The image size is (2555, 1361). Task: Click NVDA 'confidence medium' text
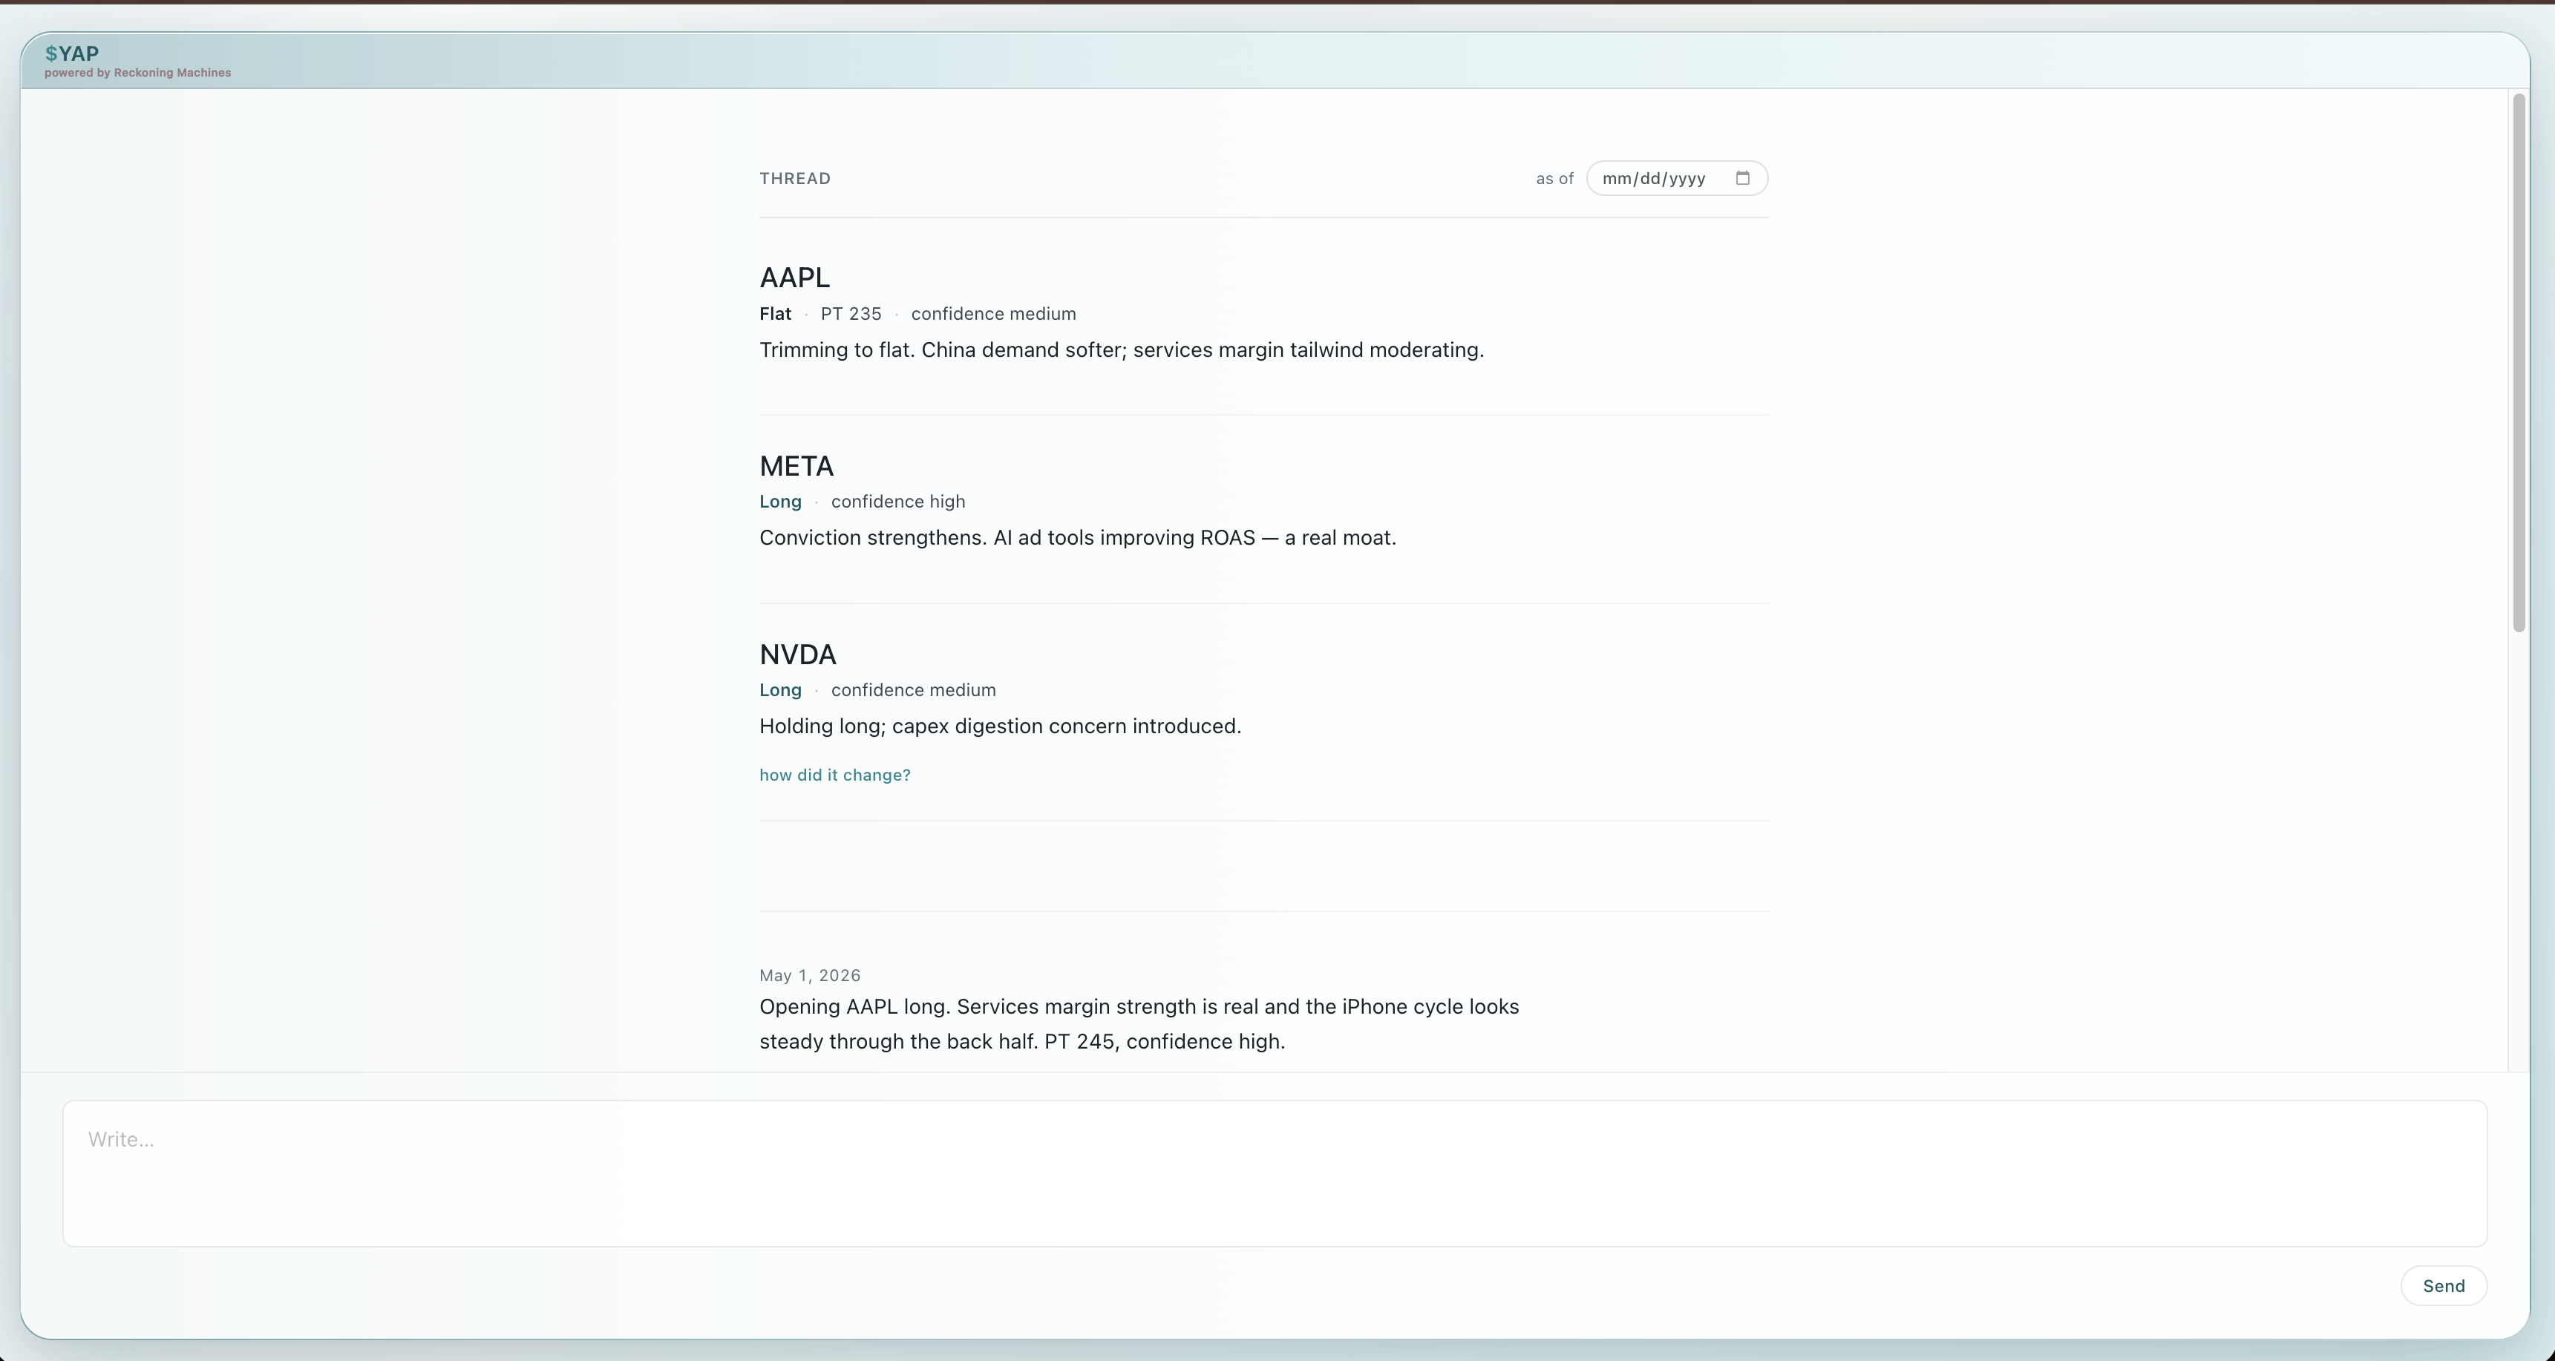(912, 690)
